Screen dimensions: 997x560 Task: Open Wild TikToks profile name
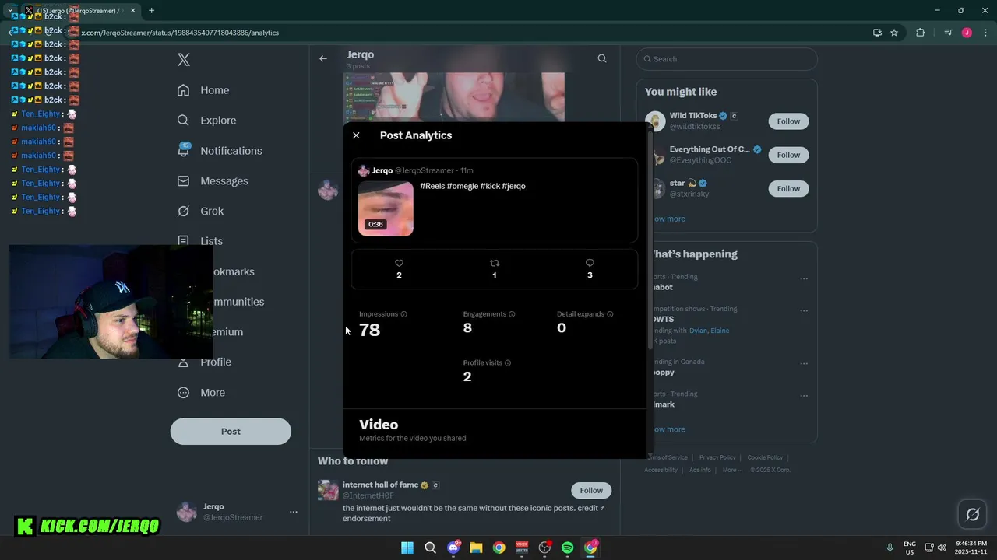click(x=693, y=116)
